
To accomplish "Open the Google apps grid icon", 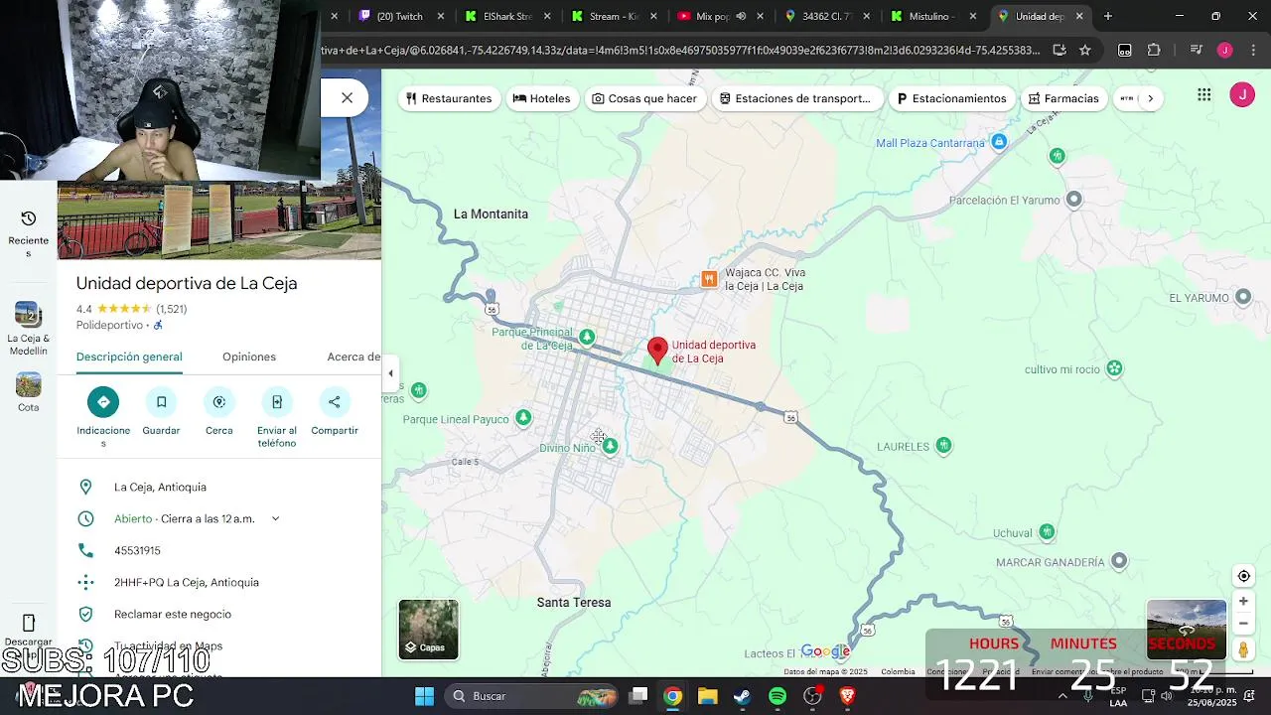I will pyautogui.click(x=1203, y=94).
